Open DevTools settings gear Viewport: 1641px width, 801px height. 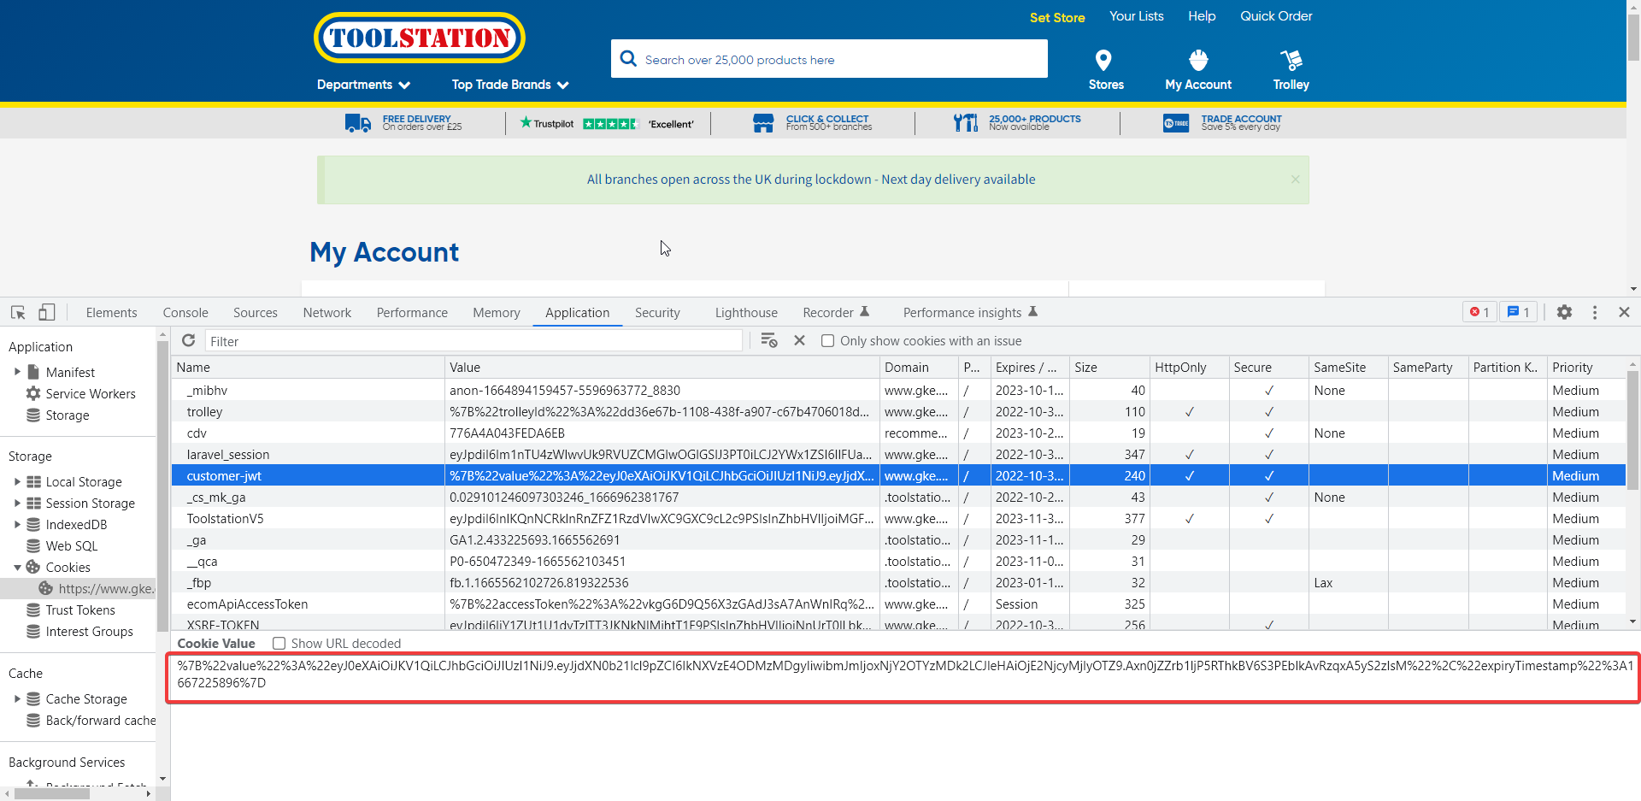click(x=1564, y=313)
